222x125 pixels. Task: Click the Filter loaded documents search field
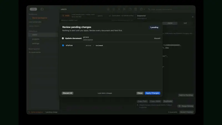(161, 9)
